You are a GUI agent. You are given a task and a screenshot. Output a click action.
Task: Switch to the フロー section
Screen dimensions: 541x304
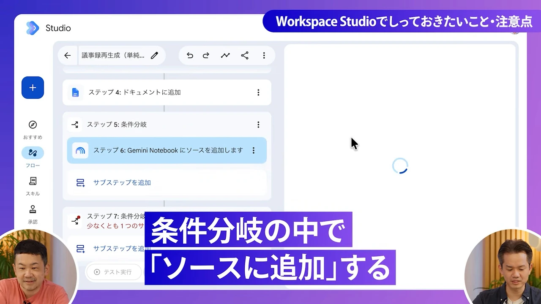pos(33,157)
